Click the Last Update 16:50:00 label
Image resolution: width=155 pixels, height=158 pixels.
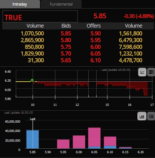pyautogui.click(x=116, y=70)
